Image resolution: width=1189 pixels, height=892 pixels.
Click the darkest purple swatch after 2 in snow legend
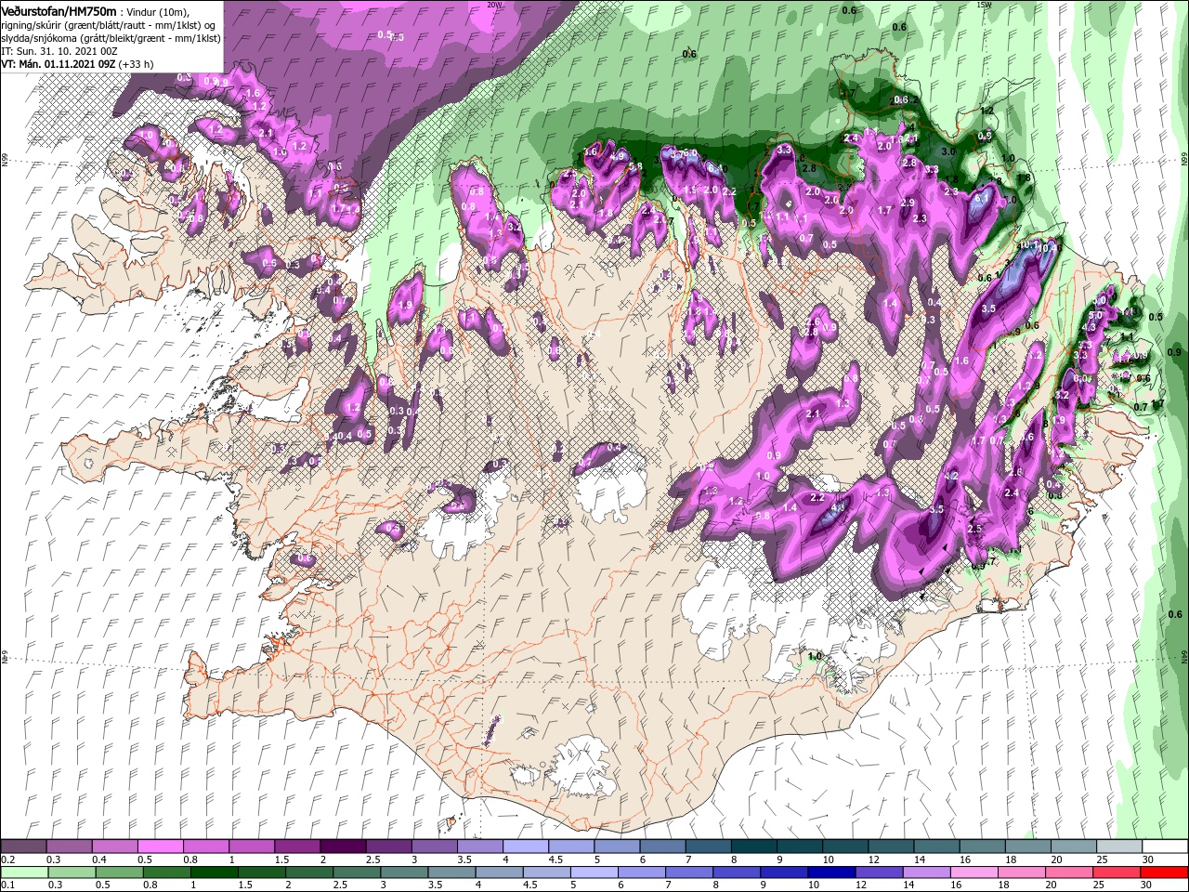click(341, 846)
